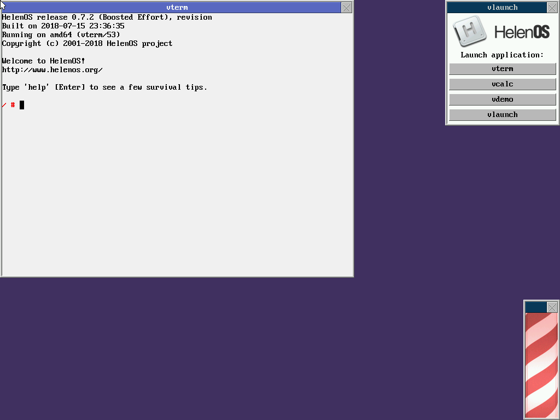Click the striped barber pole animation

541,365
